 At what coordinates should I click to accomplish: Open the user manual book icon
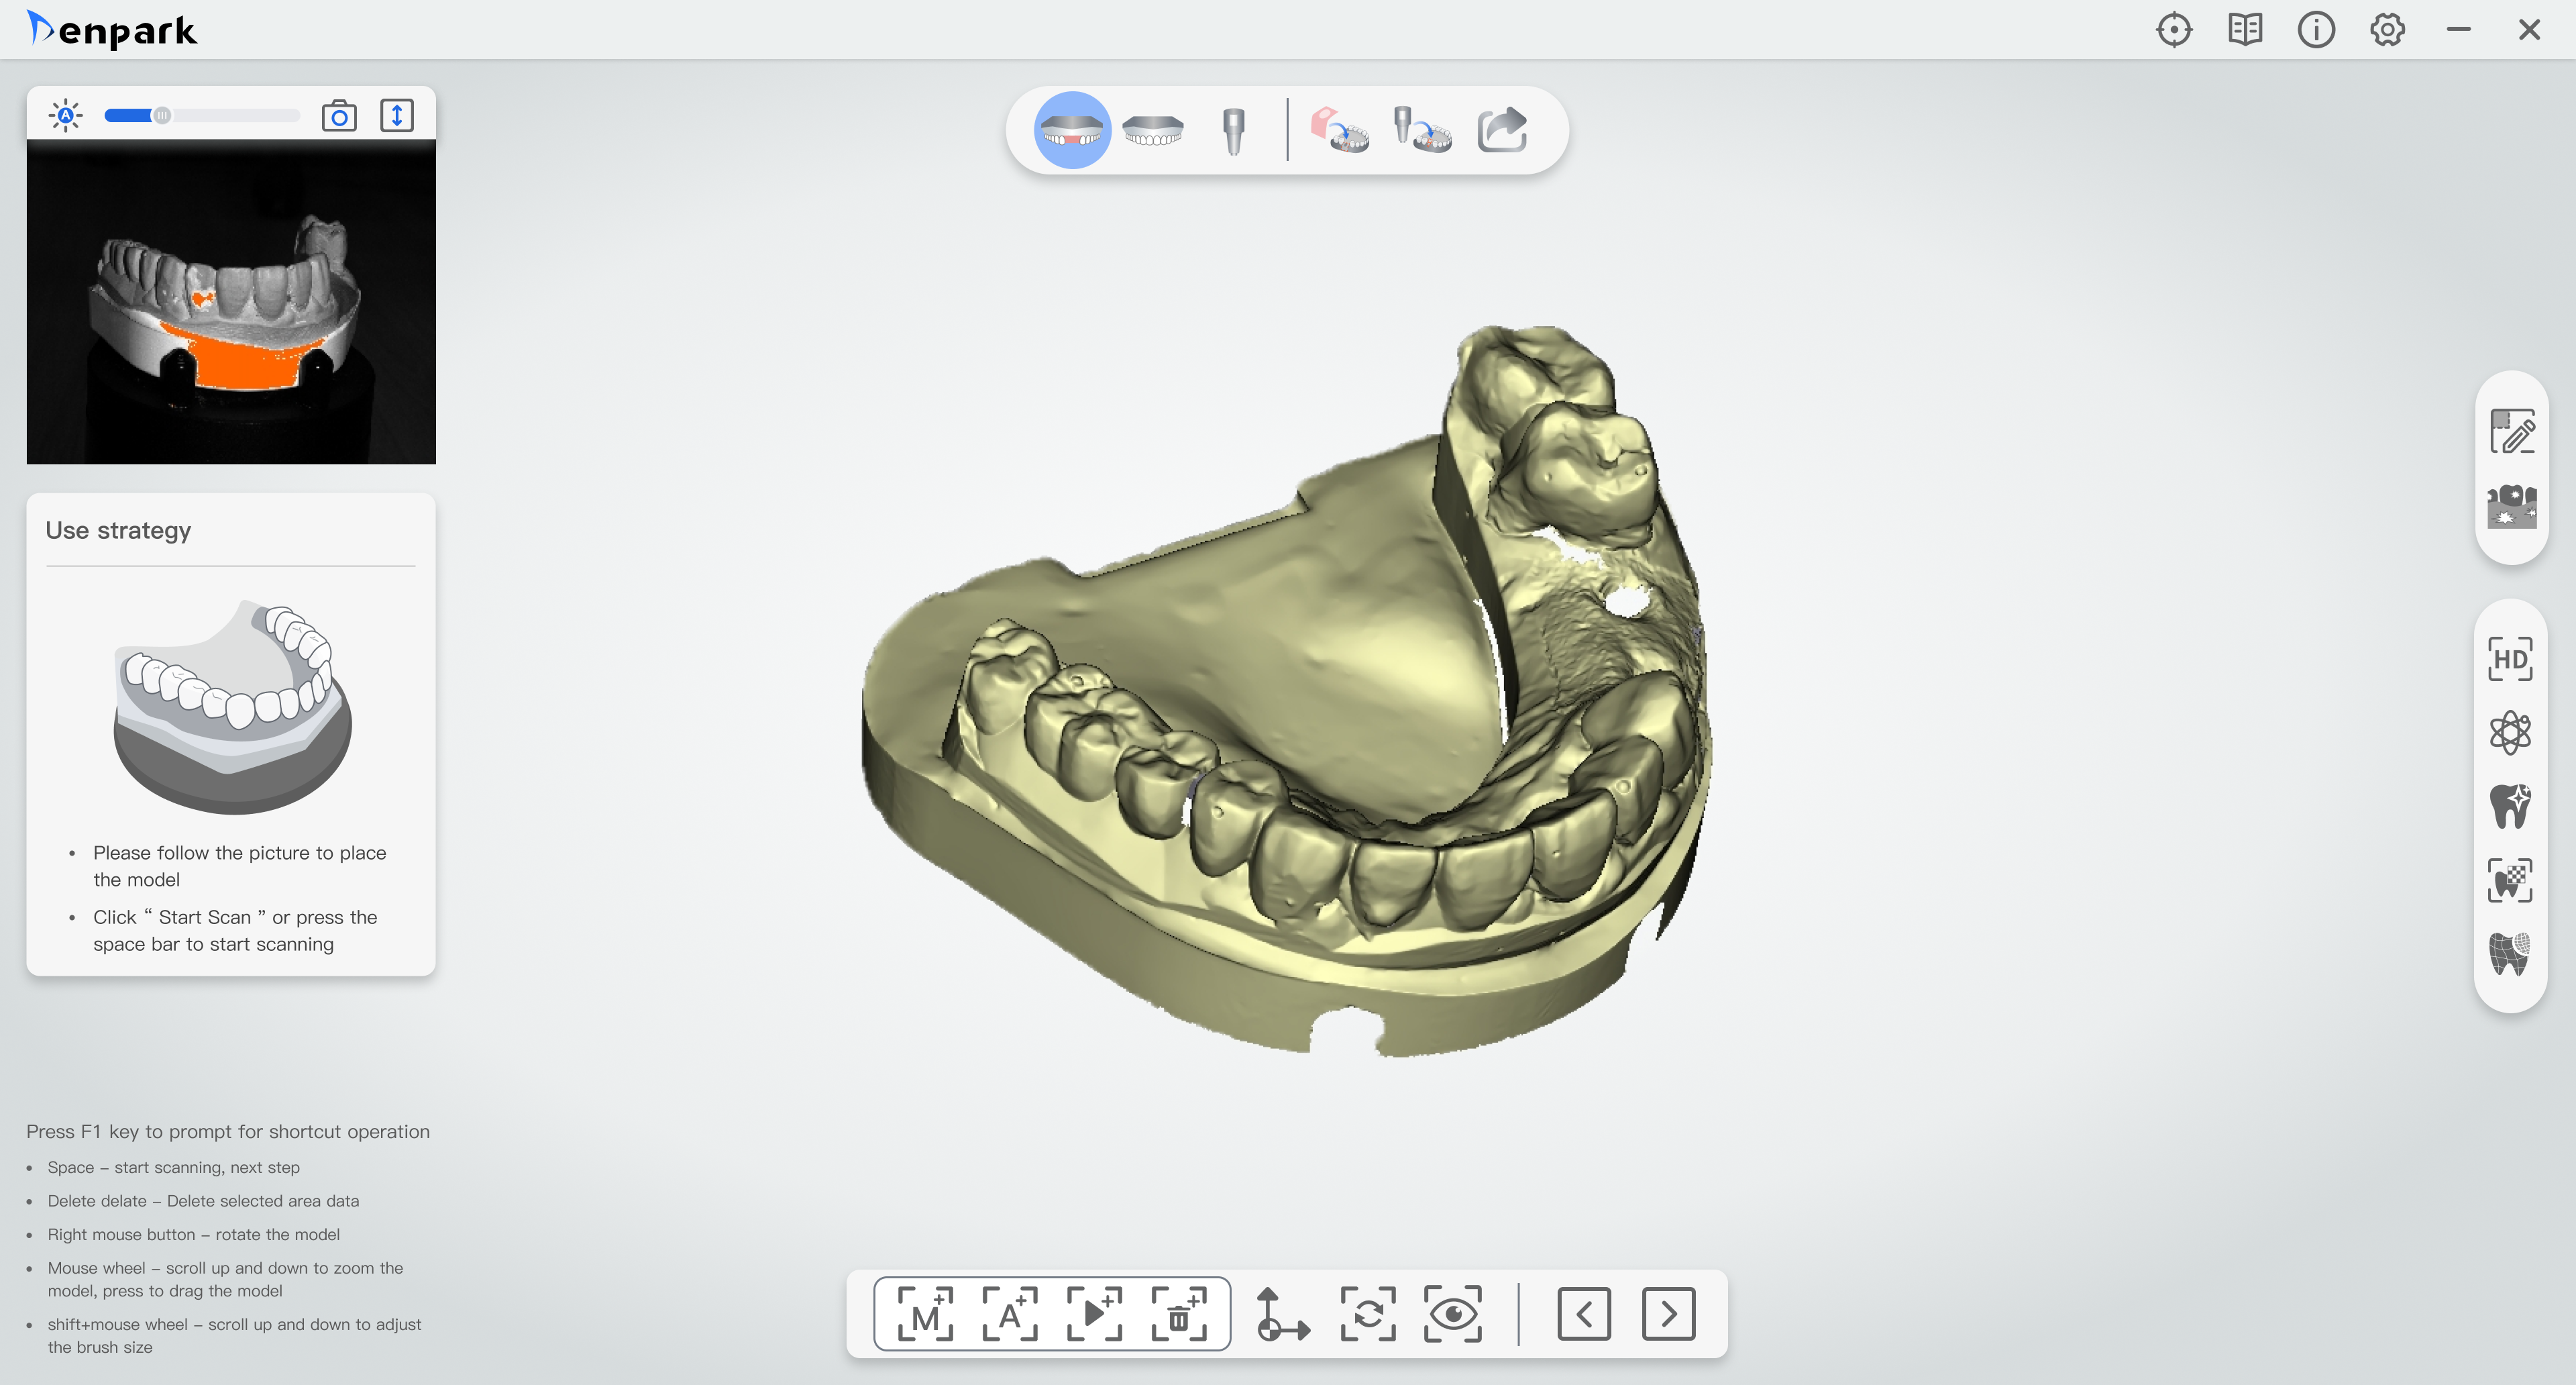click(x=2245, y=30)
